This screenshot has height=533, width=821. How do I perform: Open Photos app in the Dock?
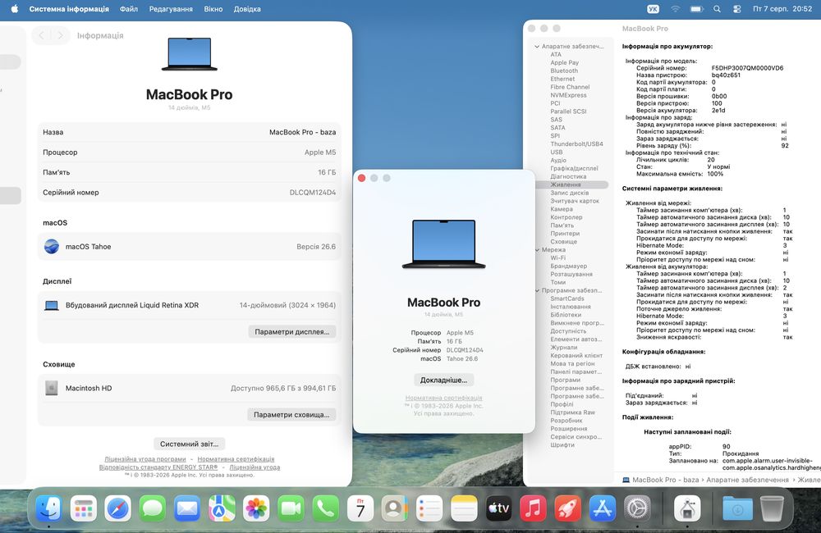pos(256,508)
